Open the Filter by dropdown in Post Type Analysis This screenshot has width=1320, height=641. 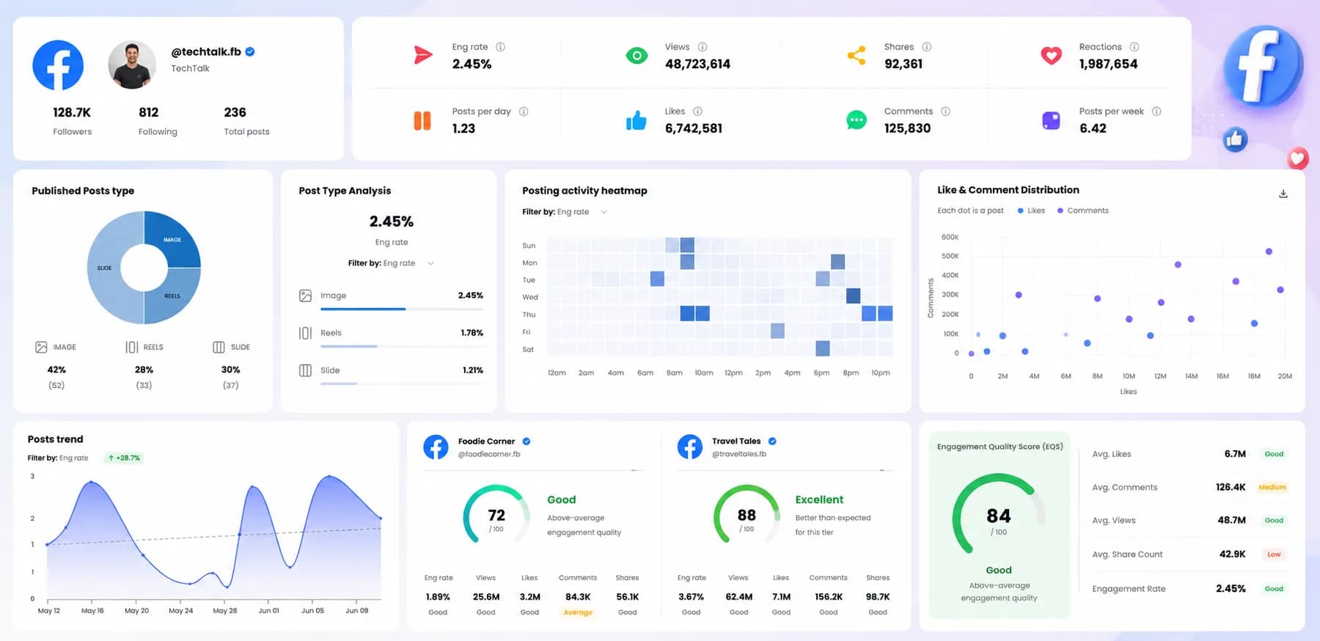392,263
